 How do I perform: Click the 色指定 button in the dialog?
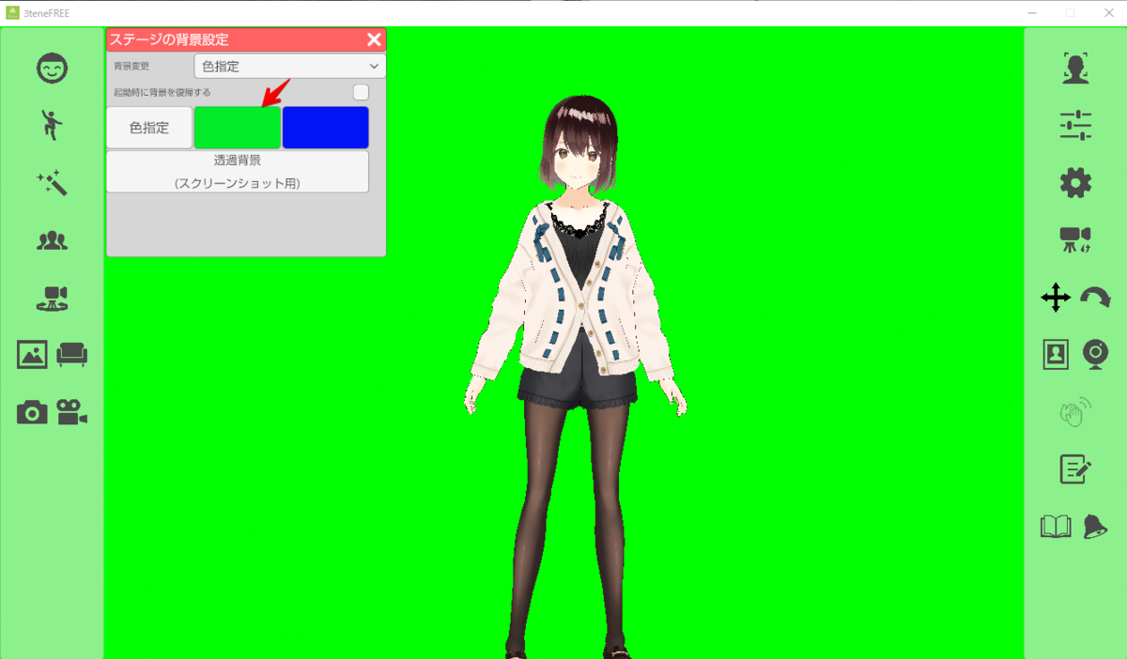pyautogui.click(x=148, y=127)
